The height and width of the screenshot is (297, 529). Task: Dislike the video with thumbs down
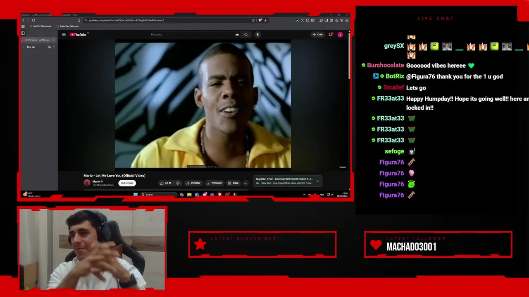click(178, 183)
